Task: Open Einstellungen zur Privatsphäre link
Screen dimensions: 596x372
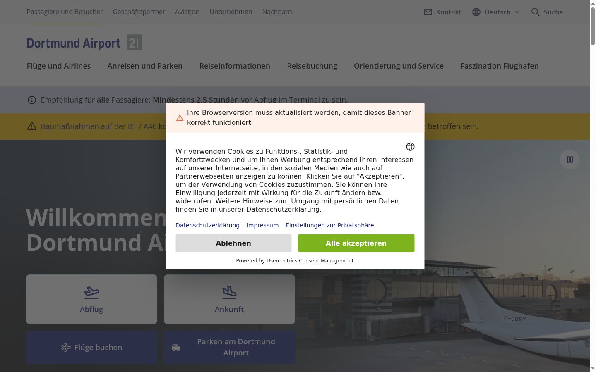Action: (x=329, y=225)
